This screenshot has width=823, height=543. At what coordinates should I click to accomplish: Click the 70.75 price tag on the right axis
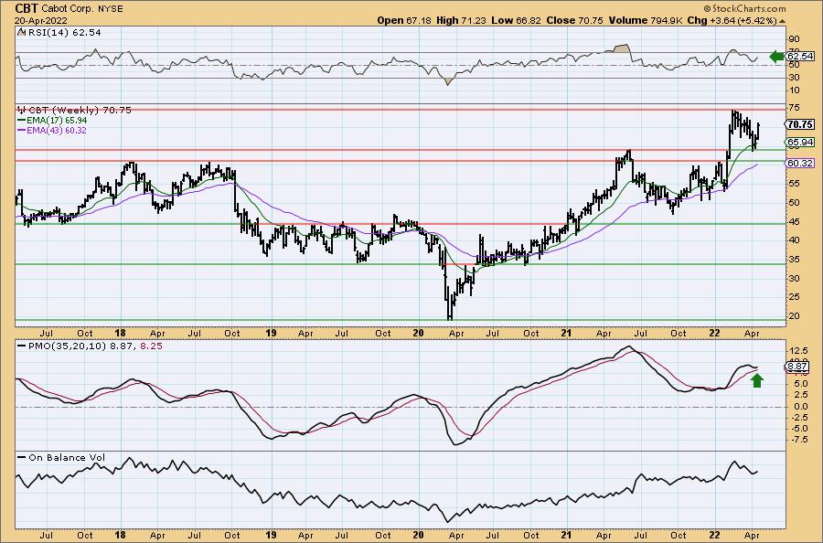(x=800, y=124)
